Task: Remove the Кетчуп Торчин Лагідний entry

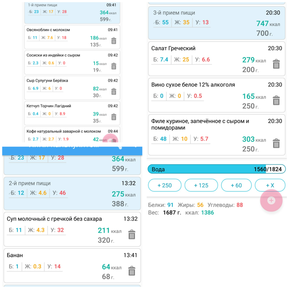Action: [114, 117]
